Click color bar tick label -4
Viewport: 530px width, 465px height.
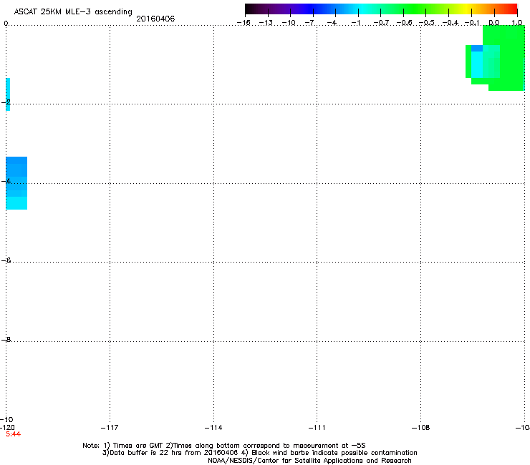(x=332, y=23)
